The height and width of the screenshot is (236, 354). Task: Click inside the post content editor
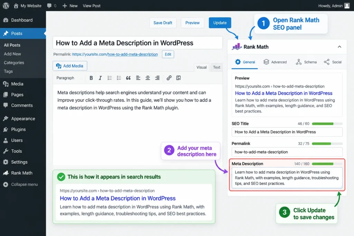coord(138,124)
